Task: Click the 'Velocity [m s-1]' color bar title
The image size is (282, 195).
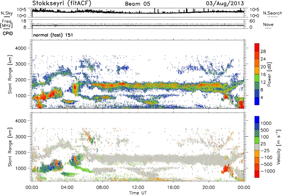Action: pos(278,147)
